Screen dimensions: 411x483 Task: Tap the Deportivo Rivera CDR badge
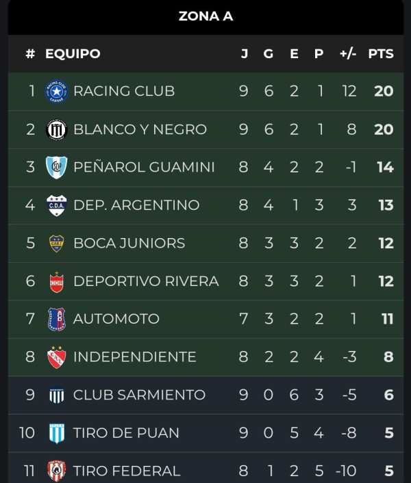pyautogui.click(x=56, y=282)
